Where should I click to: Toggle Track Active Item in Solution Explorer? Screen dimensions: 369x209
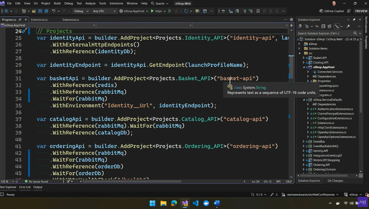click(x=337, y=26)
